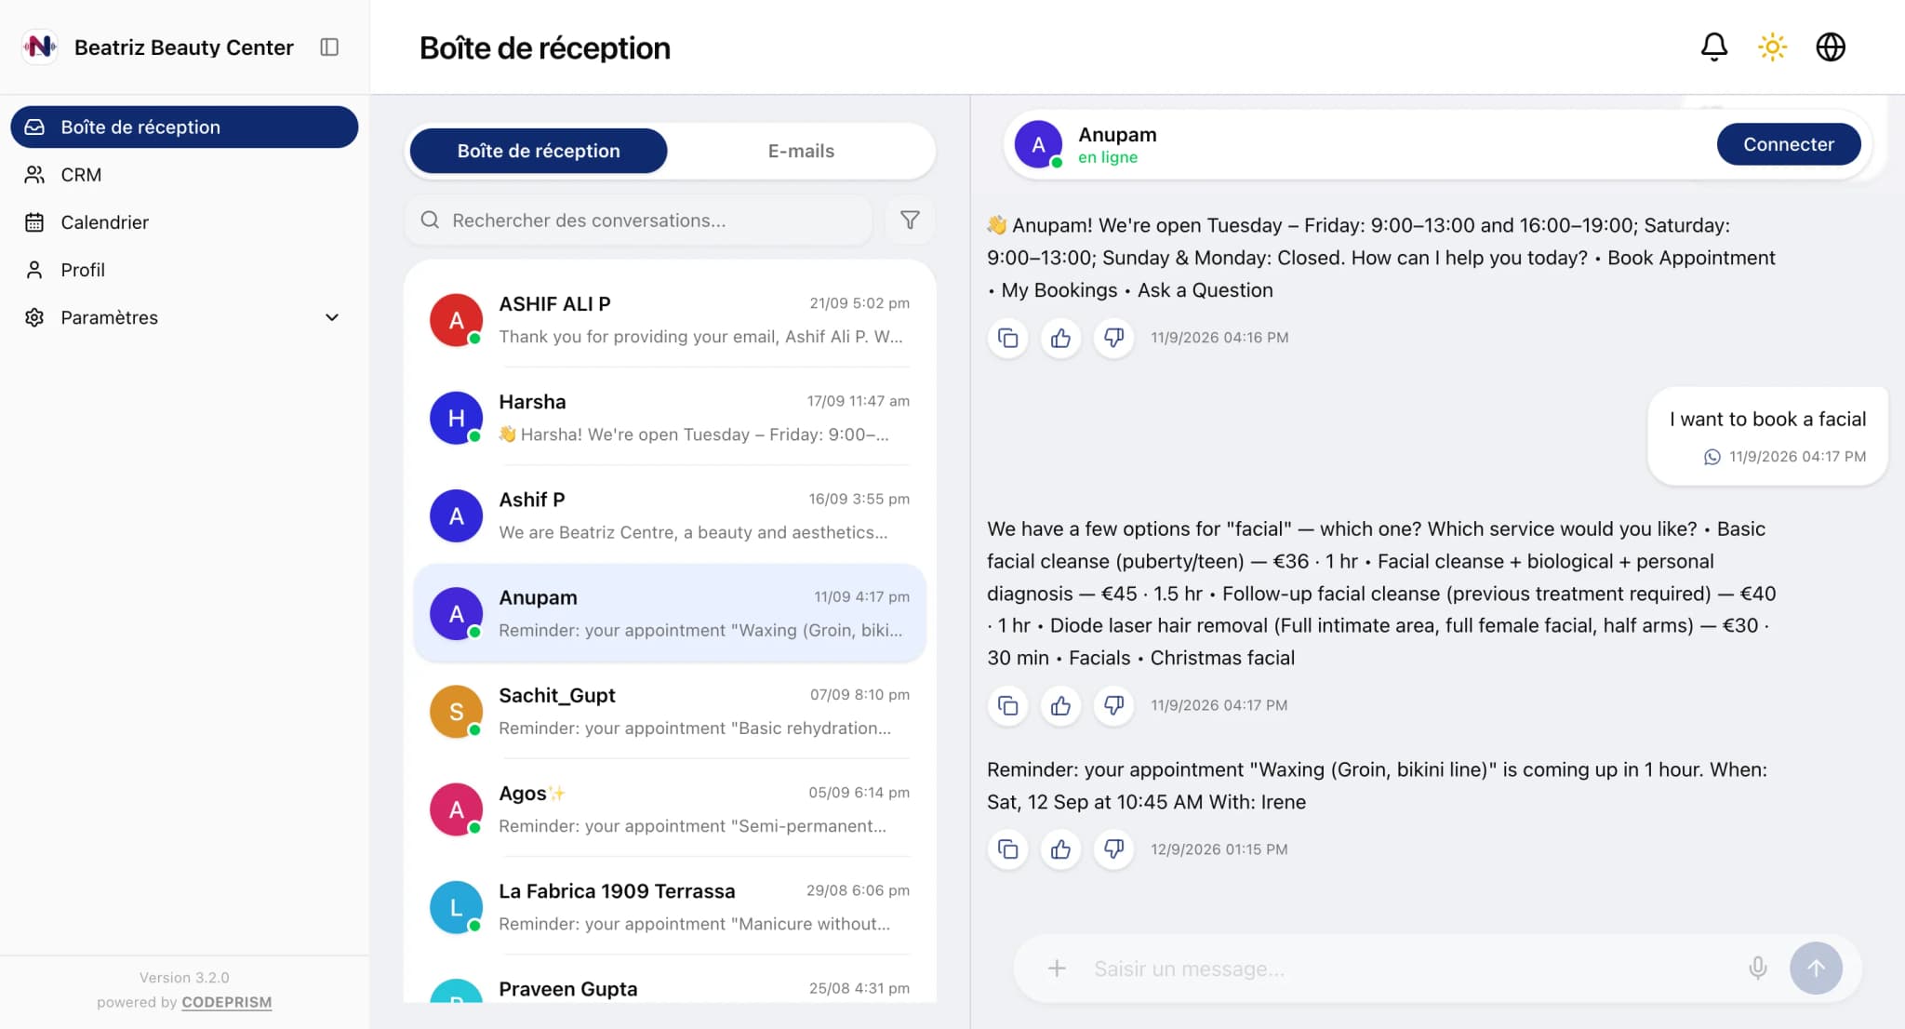The width and height of the screenshot is (1905, 1029).
Task: Click the Saisir un message input
Action: pos(1409,969)
